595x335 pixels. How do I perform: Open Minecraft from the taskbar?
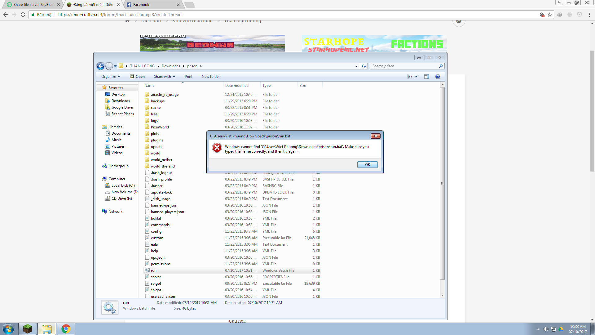[28, 329]
